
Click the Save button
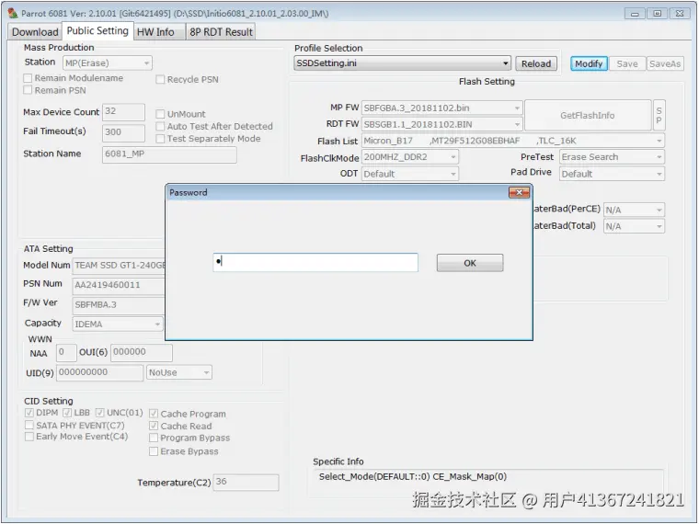pyautogui.click(x=627, y=63)
